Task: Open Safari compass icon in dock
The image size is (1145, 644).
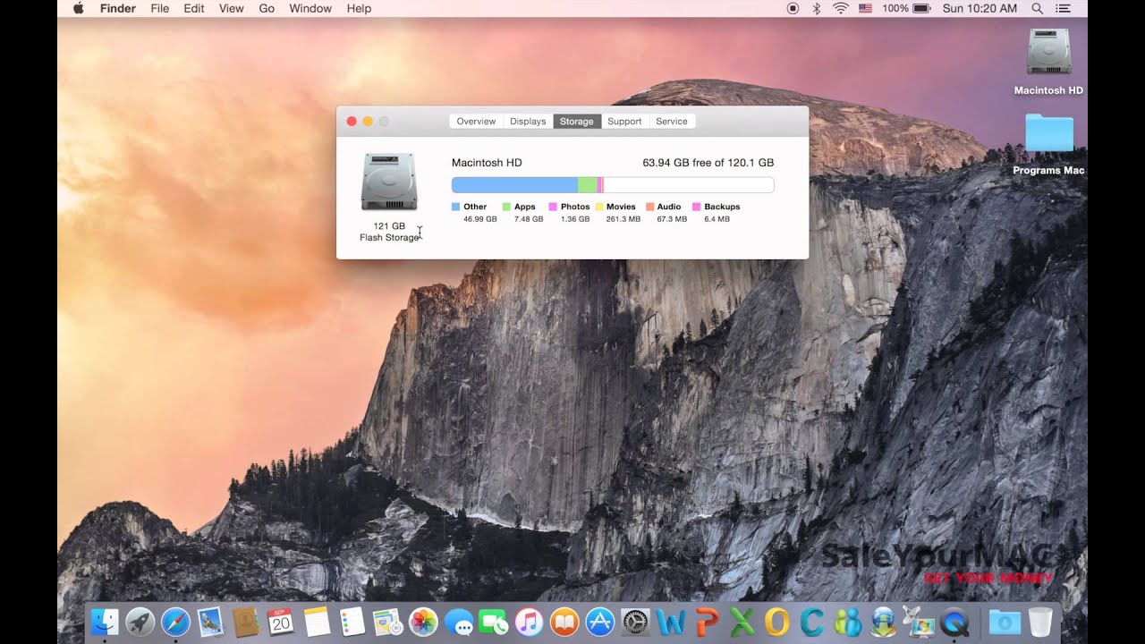Action: [175, 622]
